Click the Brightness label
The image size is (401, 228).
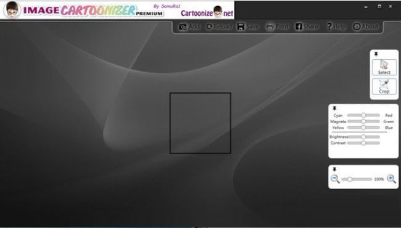pos(338,137)
